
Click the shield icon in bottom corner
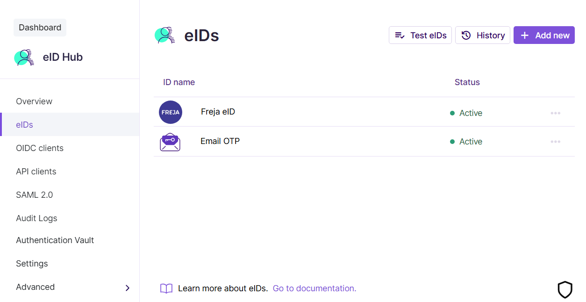click(x=565, y=289)
